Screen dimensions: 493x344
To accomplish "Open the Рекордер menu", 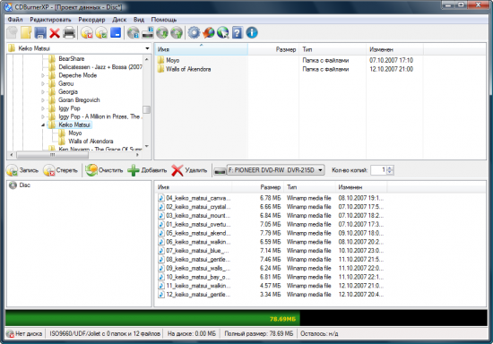I will [x=91, y=20].
